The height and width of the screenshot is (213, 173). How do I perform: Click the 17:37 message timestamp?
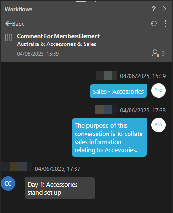[58, 169]
